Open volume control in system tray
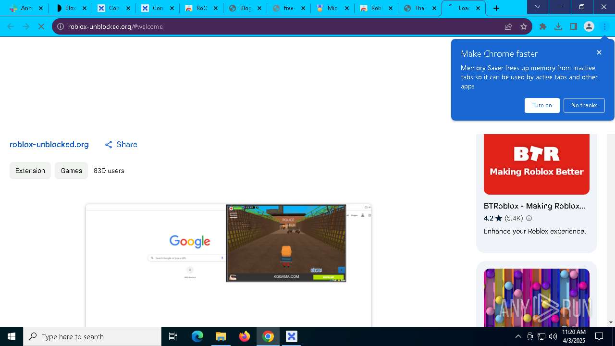This screenshot has height=346, width=615. coord(553,336)
